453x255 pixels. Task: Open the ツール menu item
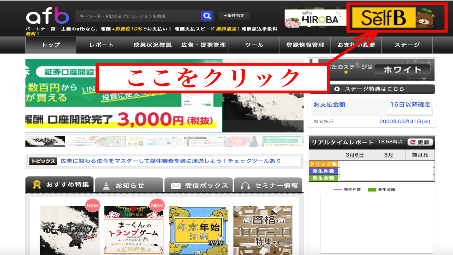(254, 45)
